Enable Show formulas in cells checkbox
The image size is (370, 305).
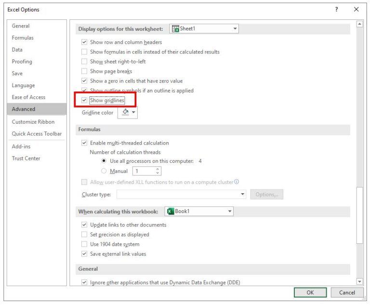click(84, 52)
